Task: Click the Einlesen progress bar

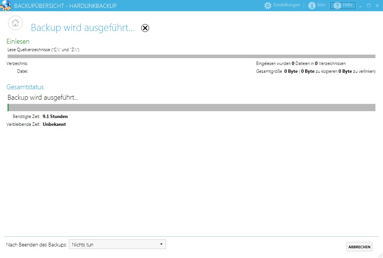Action: [191, 56]
